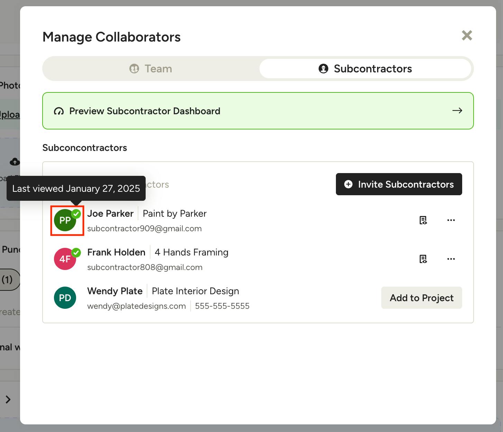Image resolution: width=503 pixels, height=432 pixels.
Task: Click Frank Holden's 4F avatar
Action: pos(64,260)
